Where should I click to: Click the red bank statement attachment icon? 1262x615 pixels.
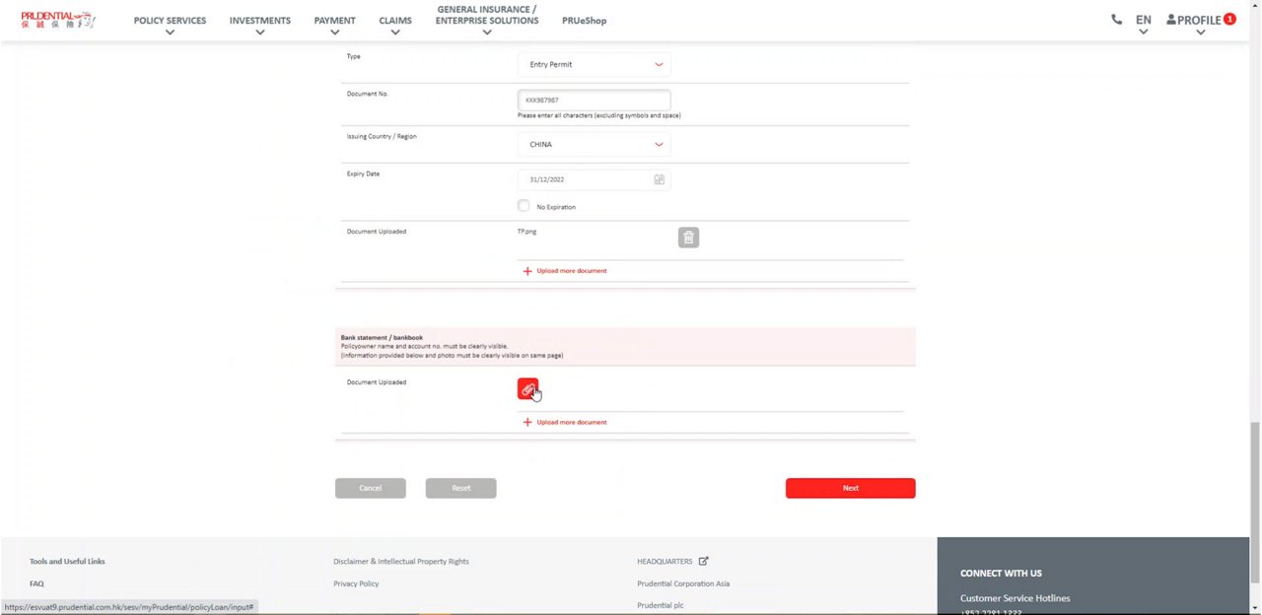[527, 389]
